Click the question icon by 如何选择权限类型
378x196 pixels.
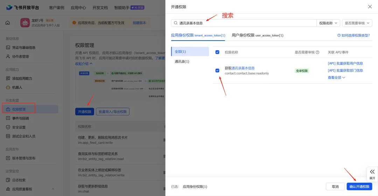point(339,35)
